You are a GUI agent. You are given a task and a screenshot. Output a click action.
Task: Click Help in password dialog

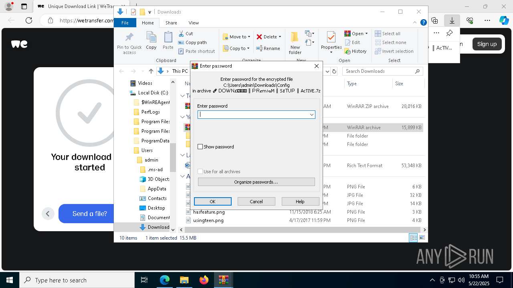click(x=300, y=202)
